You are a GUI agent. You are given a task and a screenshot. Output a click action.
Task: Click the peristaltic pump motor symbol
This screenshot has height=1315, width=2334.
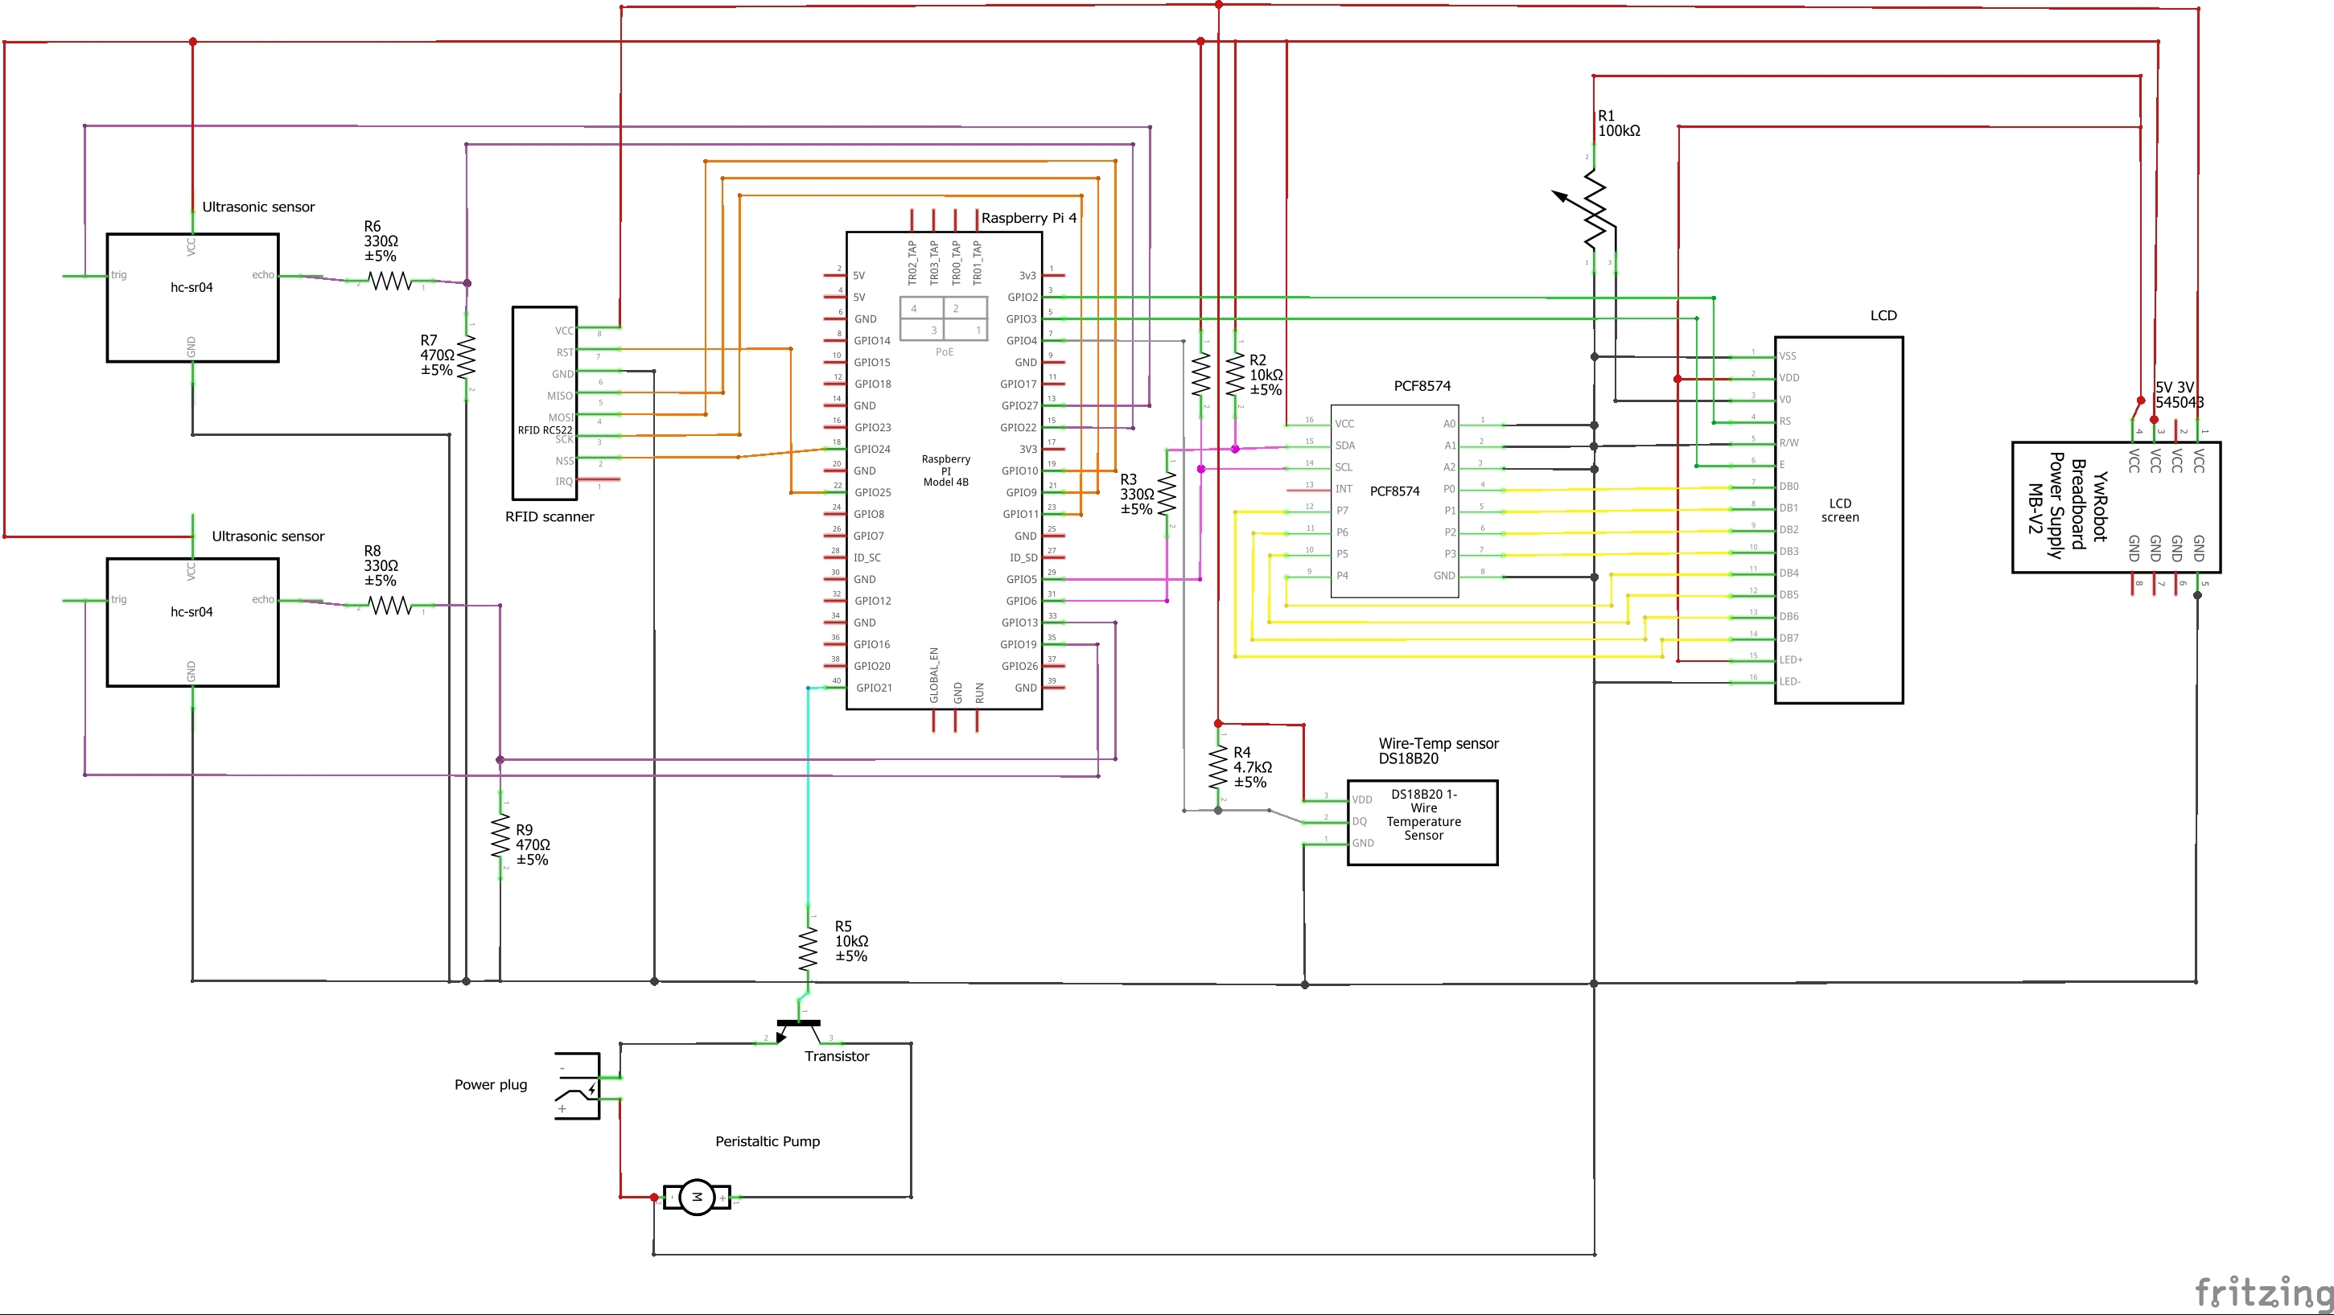click(x=697, y=1198)
